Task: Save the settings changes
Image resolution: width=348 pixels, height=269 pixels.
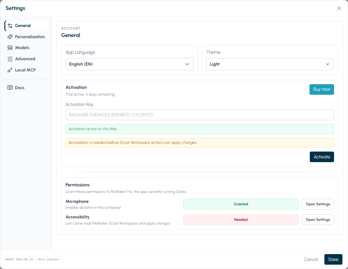Action: (333, 259)
